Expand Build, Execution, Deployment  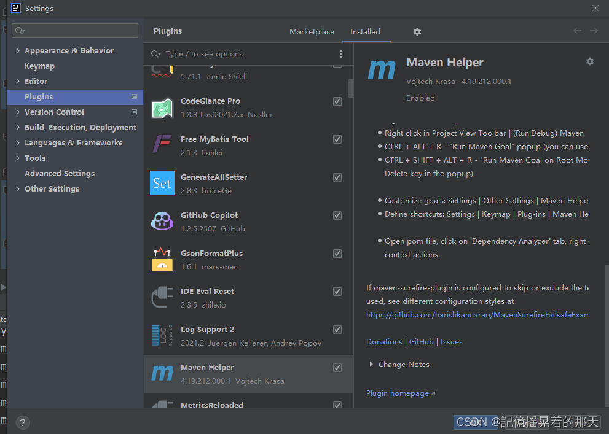tap(18, 127)
